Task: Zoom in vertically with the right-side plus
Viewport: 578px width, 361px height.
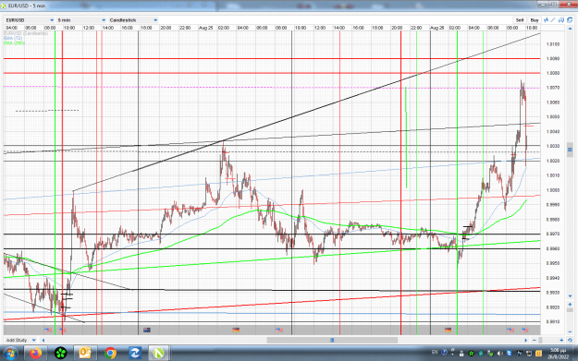Action: [x=570, y=305]
